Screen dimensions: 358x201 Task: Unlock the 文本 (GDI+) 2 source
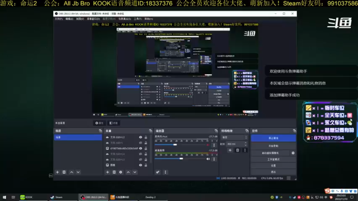(x=146, y=137)
